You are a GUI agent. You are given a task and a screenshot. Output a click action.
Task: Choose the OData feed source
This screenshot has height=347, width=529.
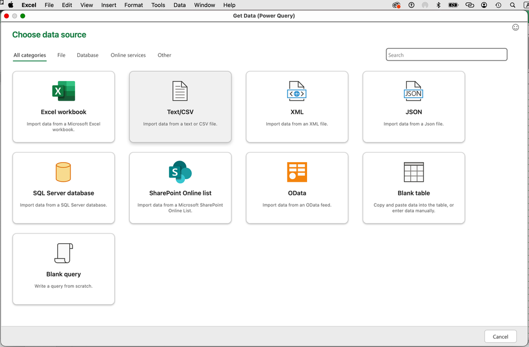tap(297, 187)
